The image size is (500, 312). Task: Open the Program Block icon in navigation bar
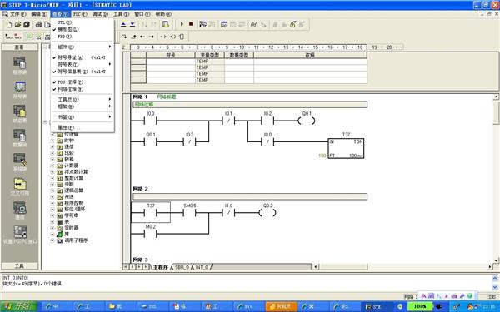pyautogui.click(x=20, y=65)
